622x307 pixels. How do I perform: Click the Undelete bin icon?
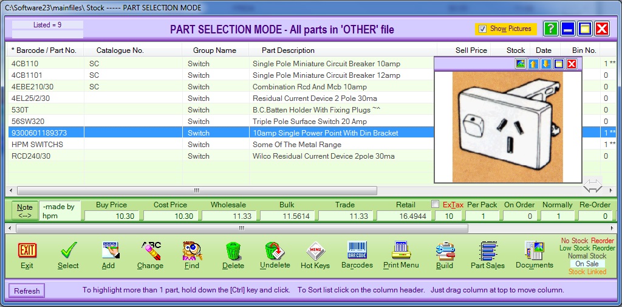(x=275, y=251)
